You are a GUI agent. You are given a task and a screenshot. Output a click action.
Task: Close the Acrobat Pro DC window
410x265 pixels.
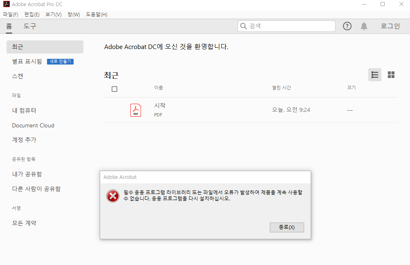click(x=401, y=4)
